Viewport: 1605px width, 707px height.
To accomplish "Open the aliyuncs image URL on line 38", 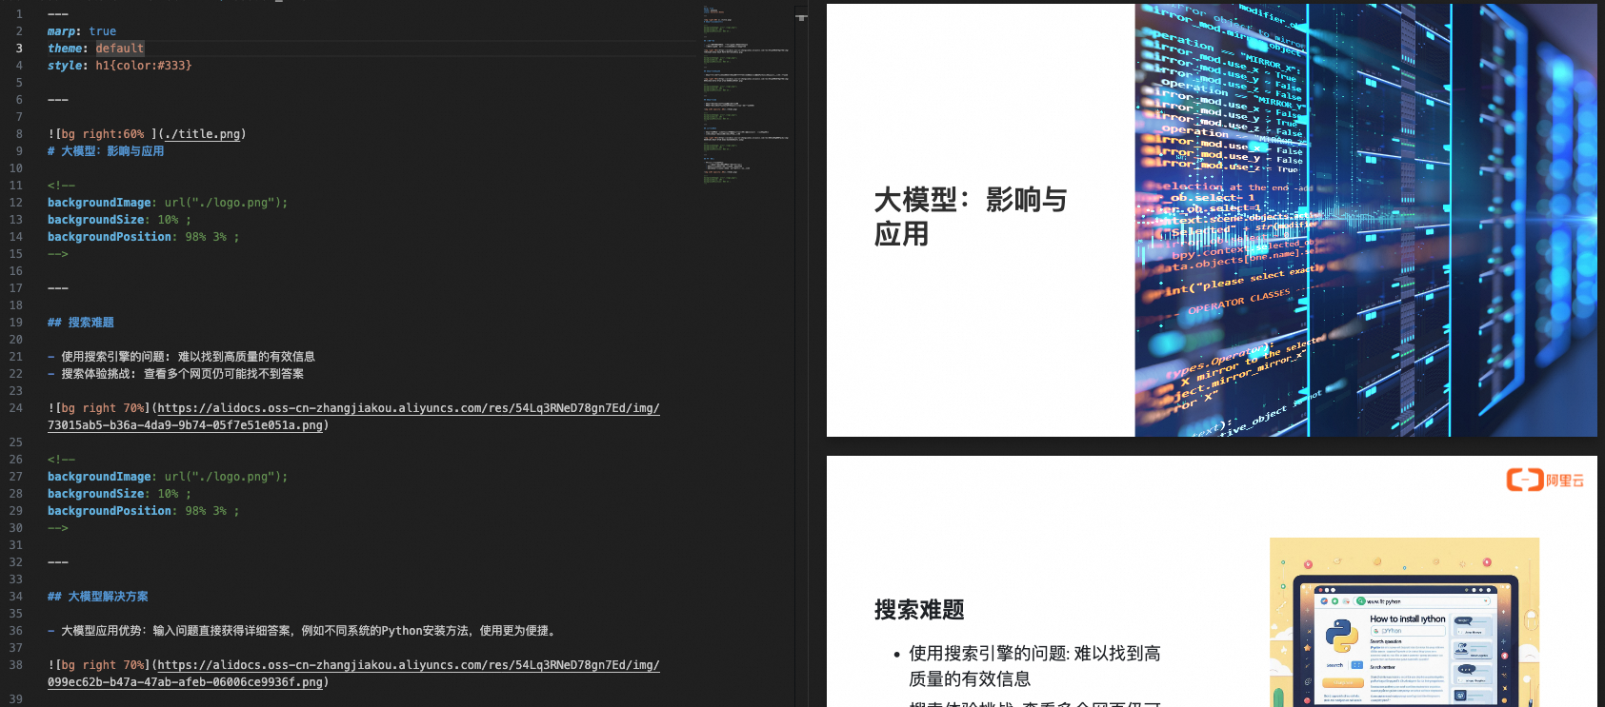I will click(x=353, y=674).
